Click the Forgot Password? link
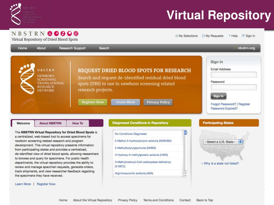 (x=223, y=104)
